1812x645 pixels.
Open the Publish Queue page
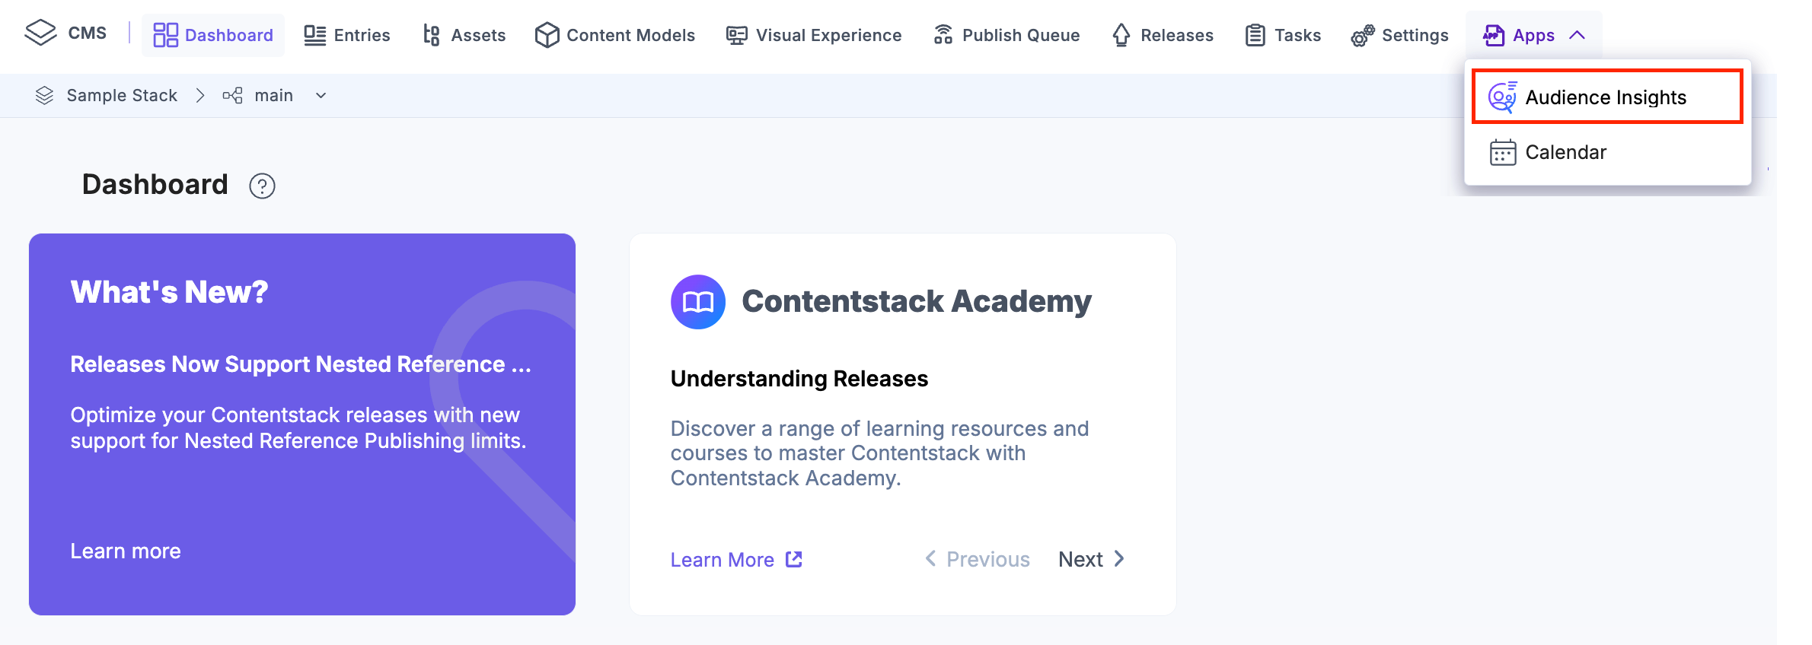point(1006,35)
